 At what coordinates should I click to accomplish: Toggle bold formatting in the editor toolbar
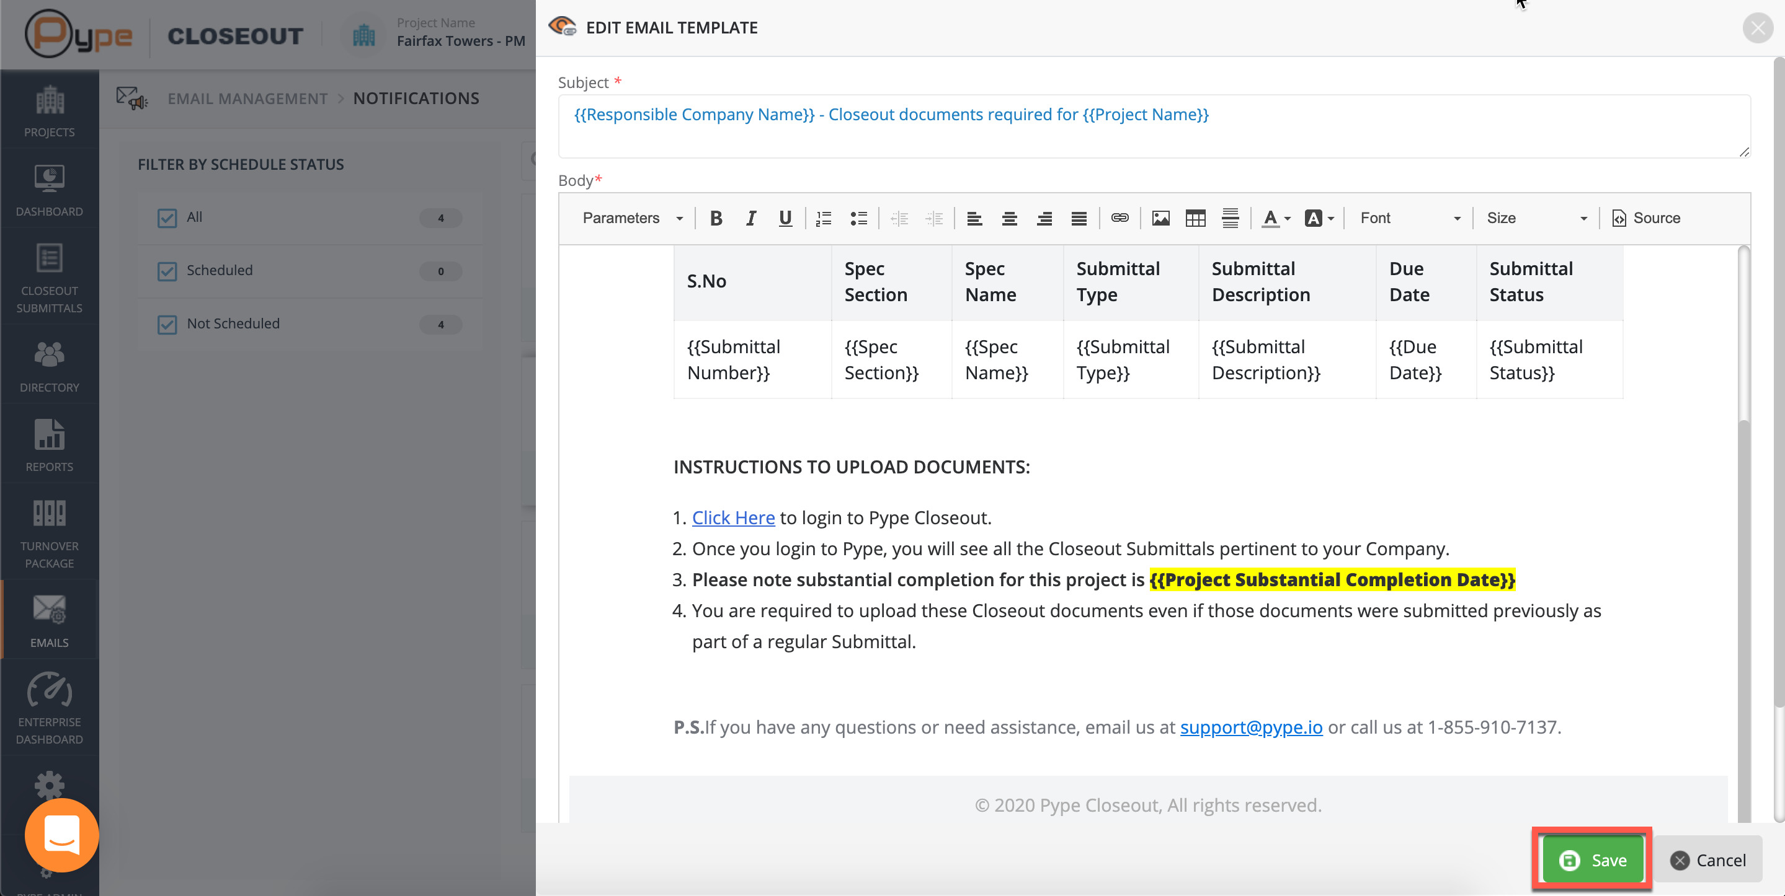pyautogui.click(x=716, y=218)
